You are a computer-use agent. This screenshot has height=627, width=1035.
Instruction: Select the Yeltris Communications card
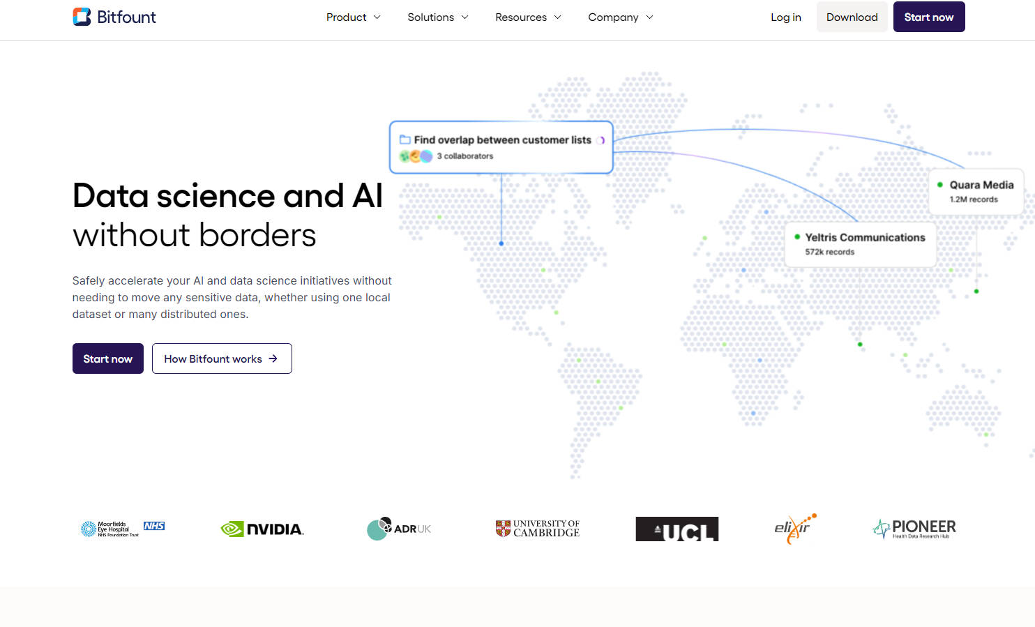pos(860,244)
